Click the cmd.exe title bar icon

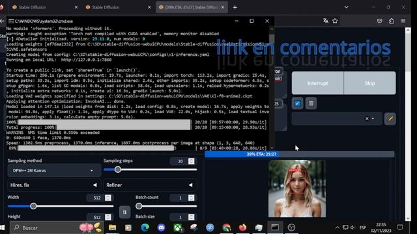[x=11, y=21]
